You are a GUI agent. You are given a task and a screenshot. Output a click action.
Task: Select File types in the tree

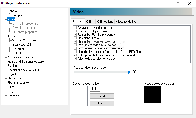(18, 15)
